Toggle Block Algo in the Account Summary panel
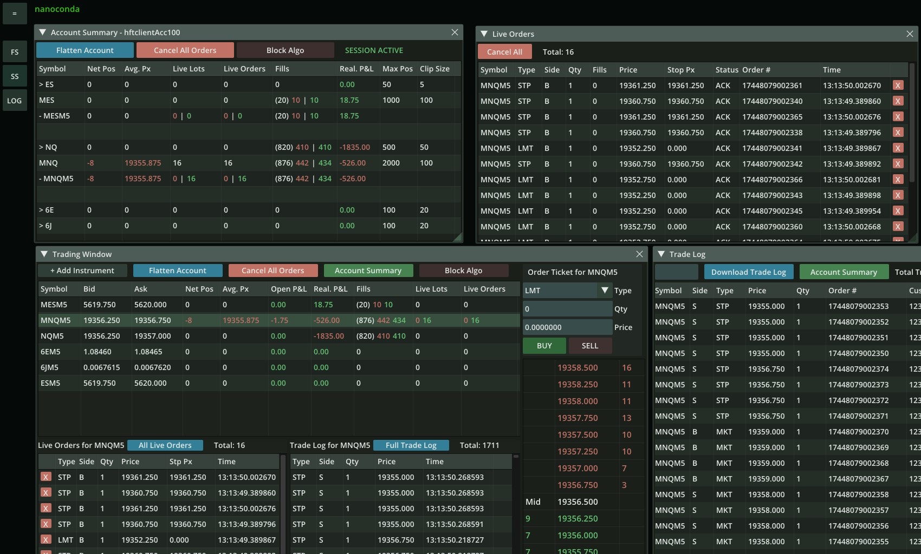Image resolution: width=921 pixels, height=554 pixels. [286, 50]
